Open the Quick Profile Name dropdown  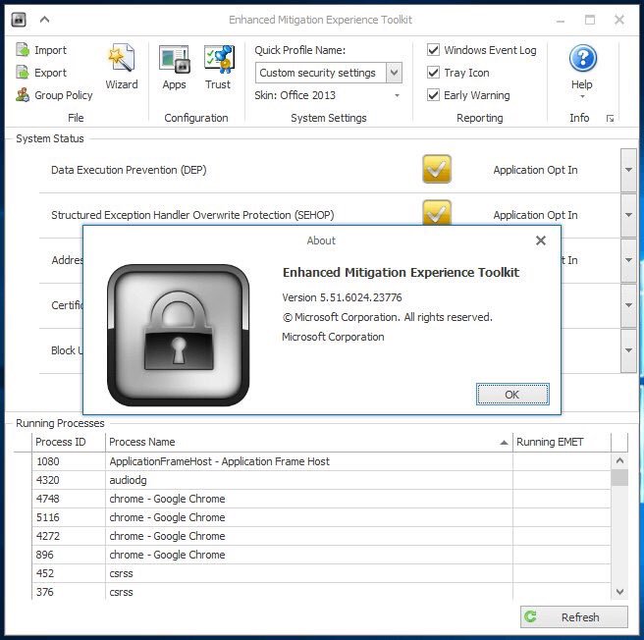[394, 73]
